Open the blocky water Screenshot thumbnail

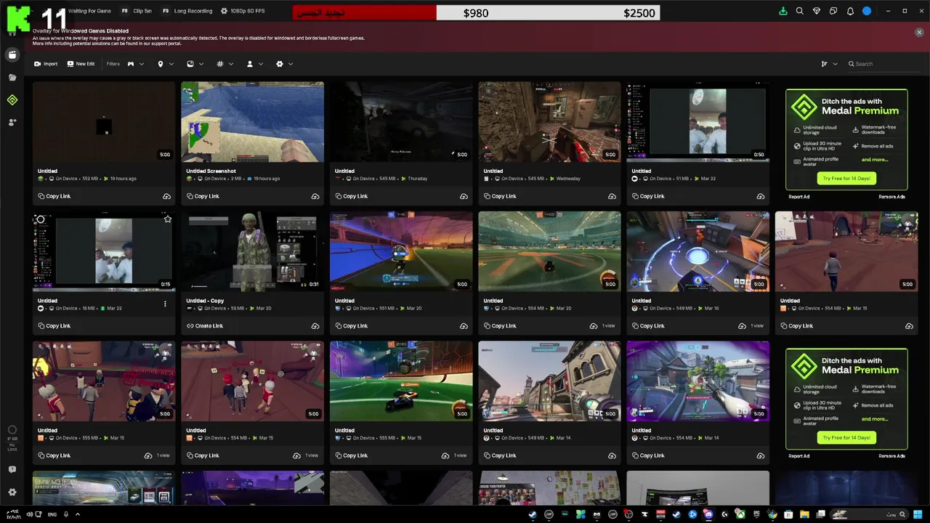[252, 121]
